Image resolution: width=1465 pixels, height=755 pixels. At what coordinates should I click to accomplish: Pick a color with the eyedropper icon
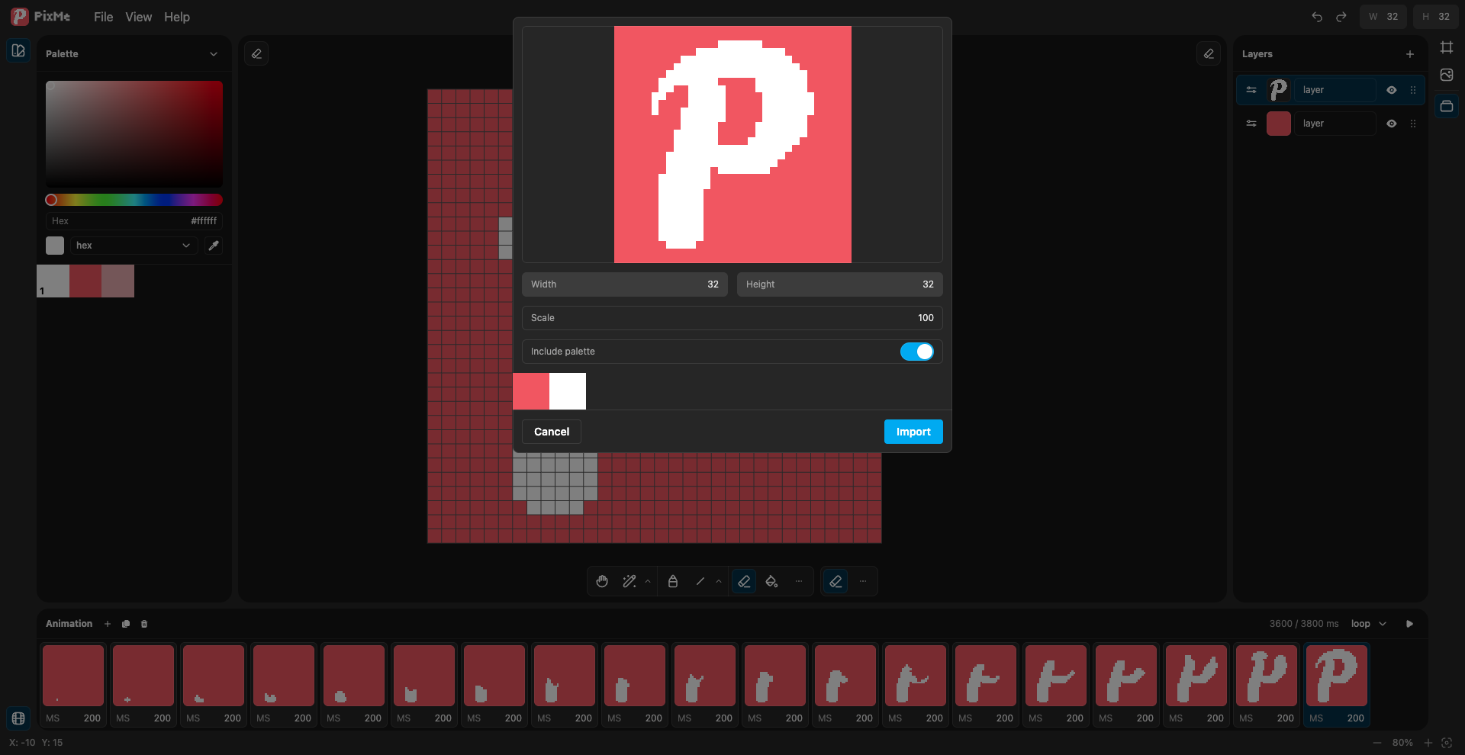click(214, 246)
